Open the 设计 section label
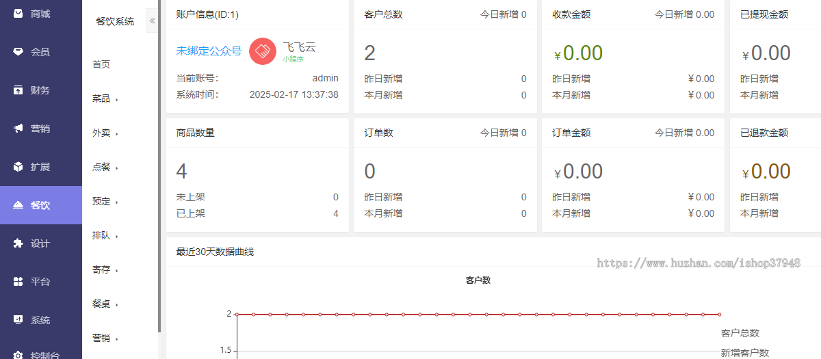The image size is (821, 359). pos(40,243)
